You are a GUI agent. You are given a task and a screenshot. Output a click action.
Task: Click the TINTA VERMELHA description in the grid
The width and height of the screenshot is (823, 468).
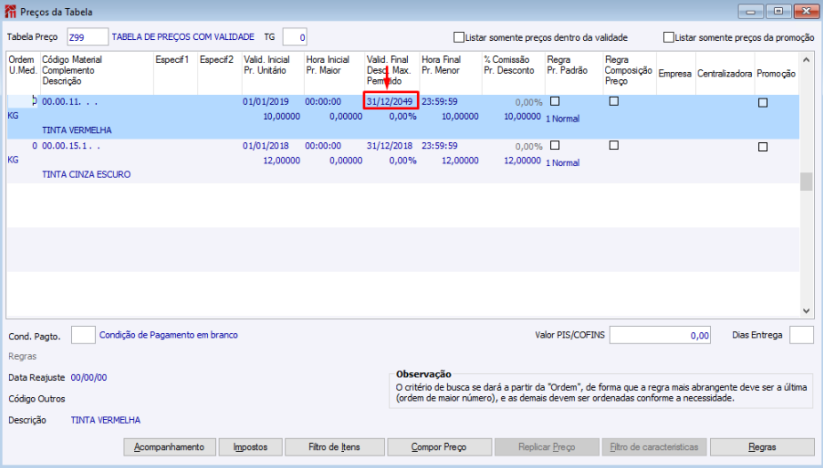(x=77, y=131)
